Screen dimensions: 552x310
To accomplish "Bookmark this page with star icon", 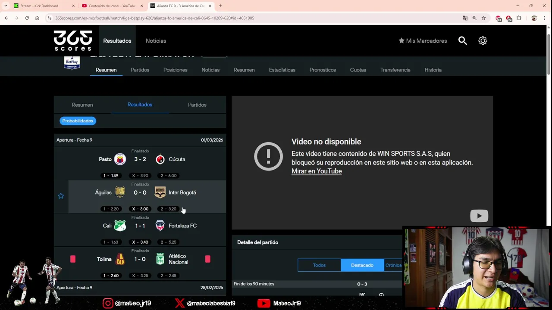I will coord(484,18).
